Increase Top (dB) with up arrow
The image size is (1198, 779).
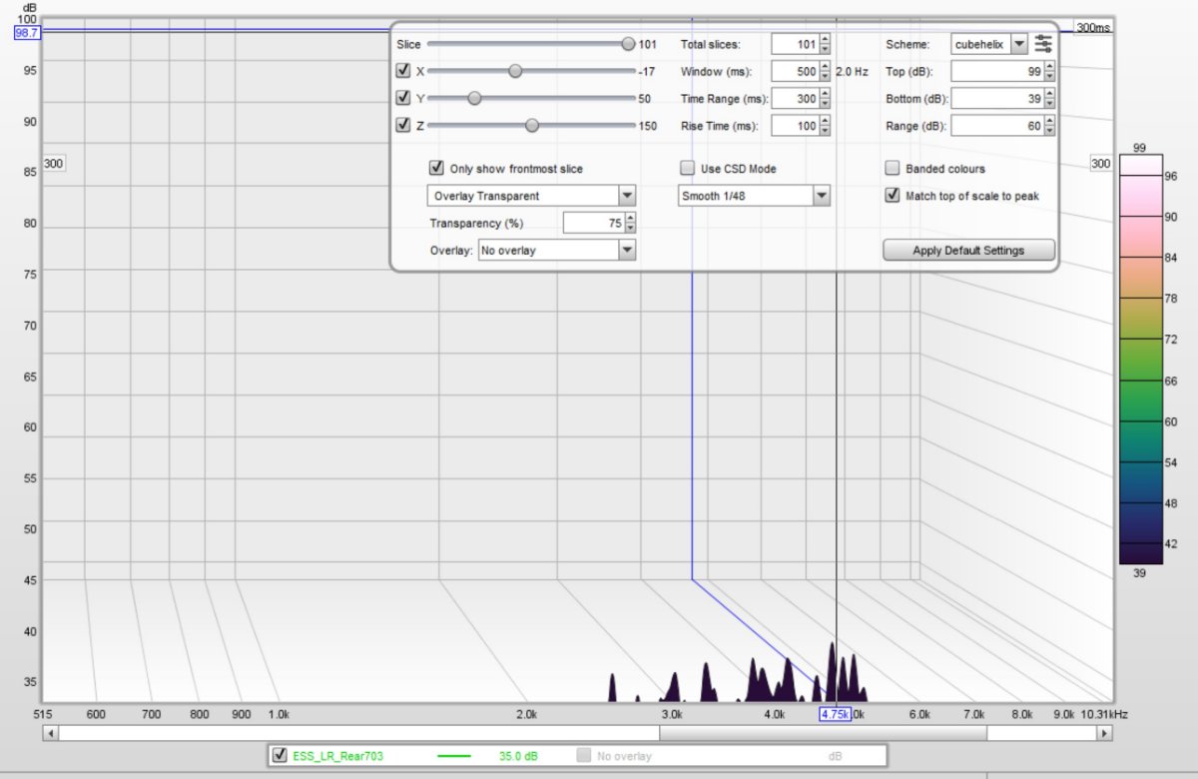(1049, 67)
